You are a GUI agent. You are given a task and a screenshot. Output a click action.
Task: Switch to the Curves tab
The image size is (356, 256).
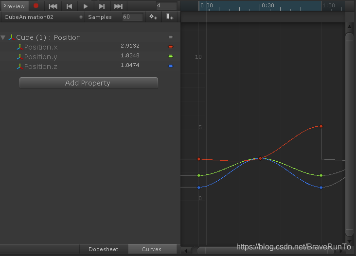pyautogui.click(x=152, y=249)
